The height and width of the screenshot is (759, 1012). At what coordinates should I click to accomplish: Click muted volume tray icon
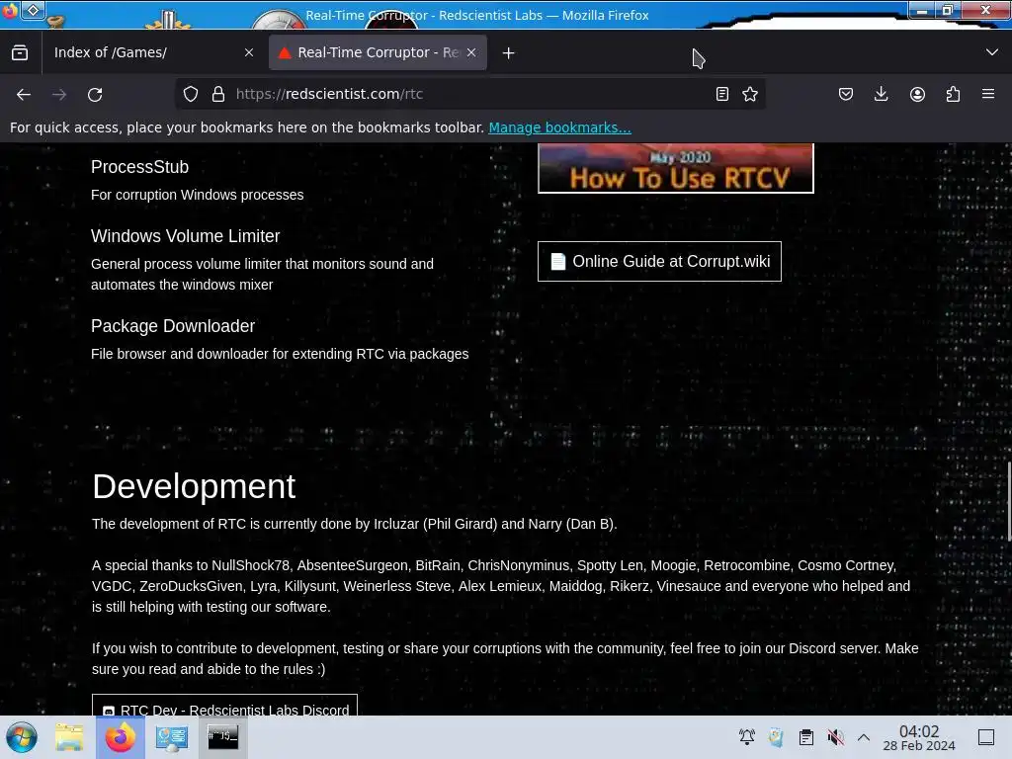point(836,737)
